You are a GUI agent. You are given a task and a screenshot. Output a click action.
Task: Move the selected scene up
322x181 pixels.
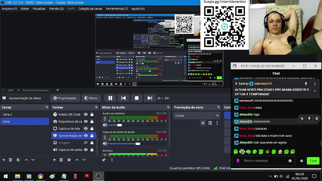pyautogui.click(x=26, y=160)
